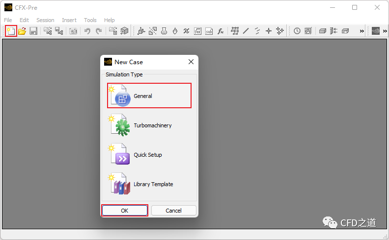Close the New Case dialog
Screen dimensions: 389x240
click(191, 62)
